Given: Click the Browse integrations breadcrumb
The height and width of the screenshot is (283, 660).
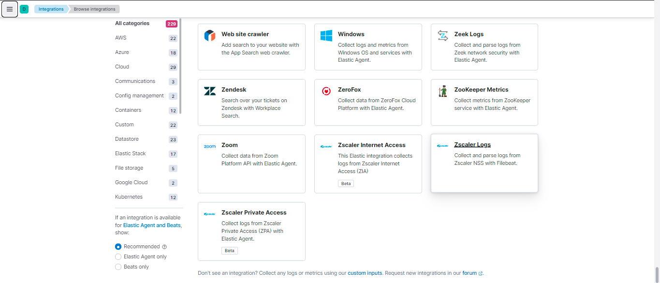Looking at the screenshot, I should [x=94, y=9].
